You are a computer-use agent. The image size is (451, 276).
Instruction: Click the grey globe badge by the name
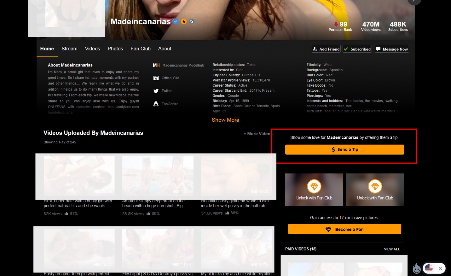192,21
